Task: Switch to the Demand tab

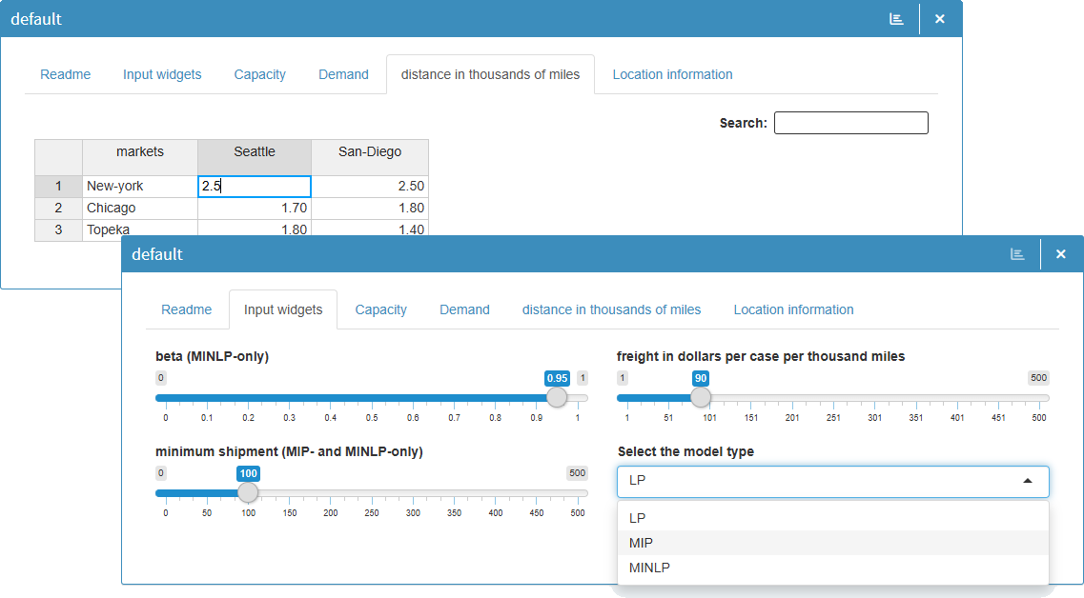Action: 464,309
